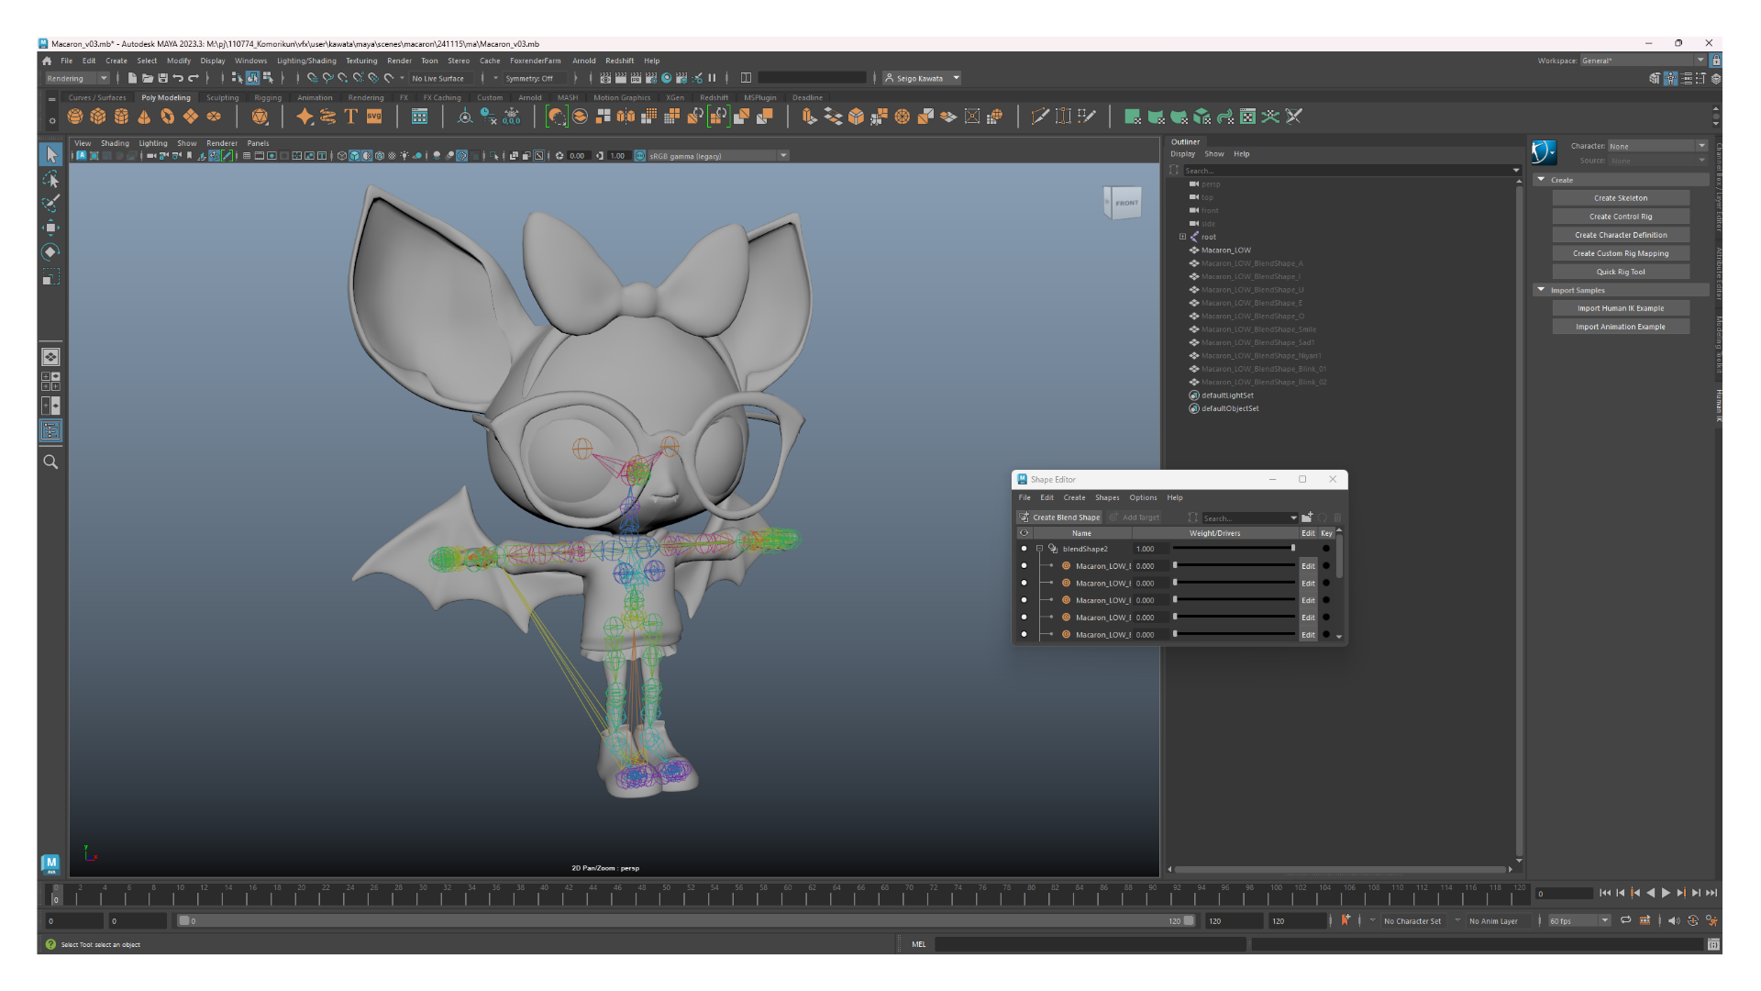This screenshot has width=1761, height=991.
Task: Select the Lasso select tool in toolbox
Action: click(51, 179)
